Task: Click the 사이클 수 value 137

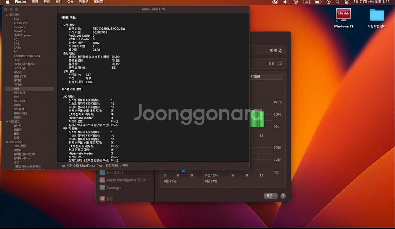Action: [x=88, y=75]
